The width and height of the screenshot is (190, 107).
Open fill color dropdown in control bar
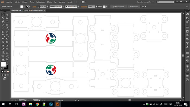[x=24, y=7]
